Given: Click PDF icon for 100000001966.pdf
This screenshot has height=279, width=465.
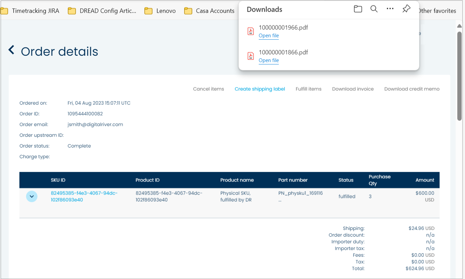Looking at the screenshot, I should tap(250, 31).
